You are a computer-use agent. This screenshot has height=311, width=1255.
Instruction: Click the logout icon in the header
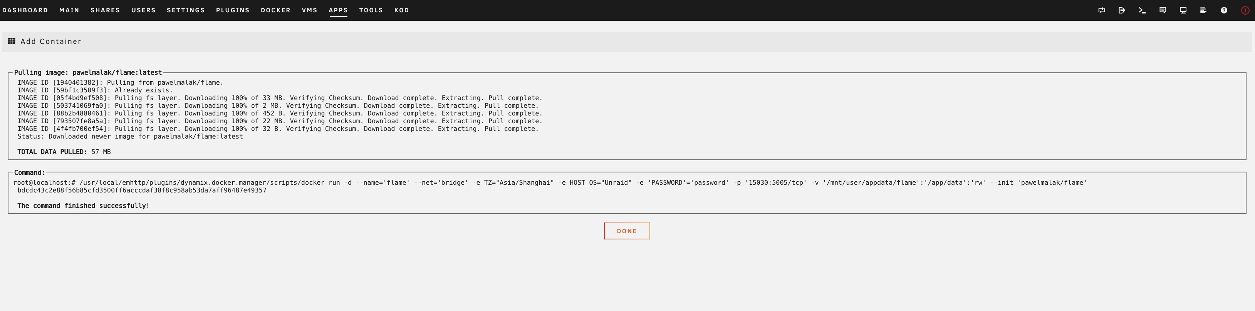(x=1122, y=10)
